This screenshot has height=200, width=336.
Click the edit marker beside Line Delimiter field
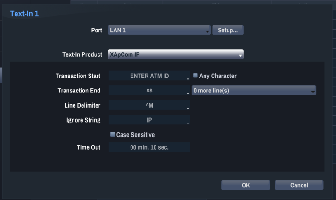(188, 108)
